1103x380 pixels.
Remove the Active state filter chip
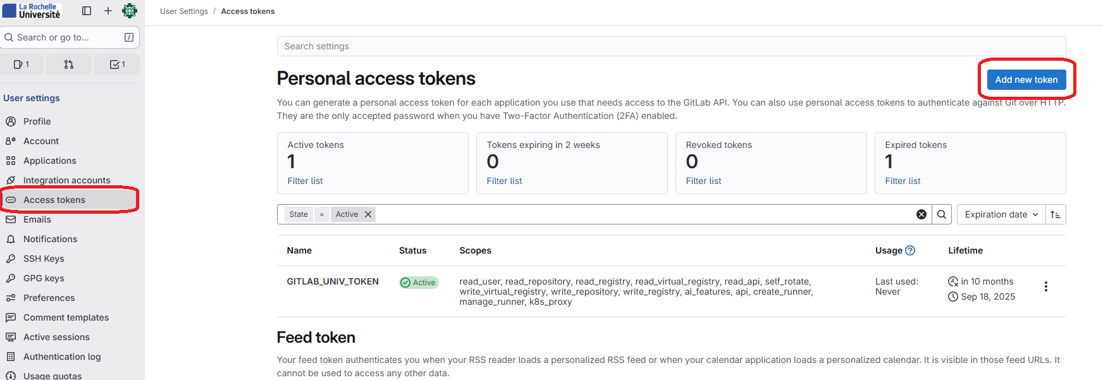click(x=368, y=214)
